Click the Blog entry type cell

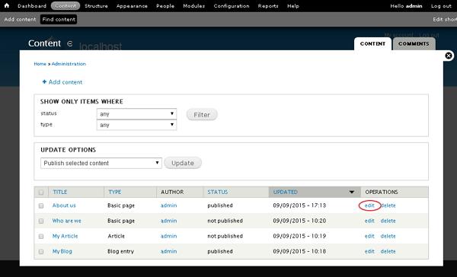(x=120, y=251)
